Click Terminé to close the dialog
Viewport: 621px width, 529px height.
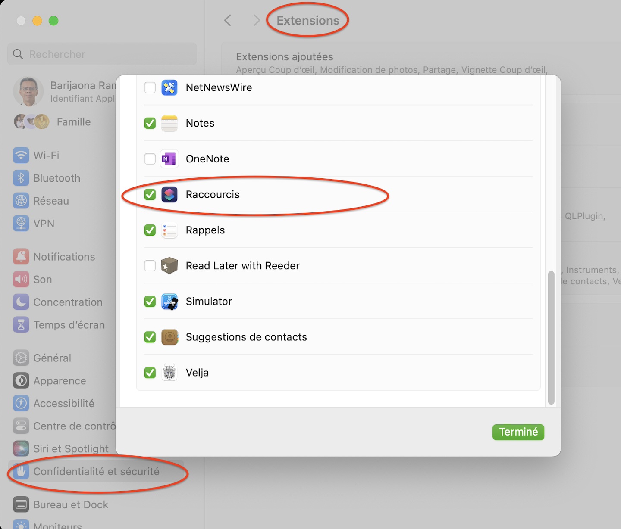pyautogui.click(x=518, y=432)
